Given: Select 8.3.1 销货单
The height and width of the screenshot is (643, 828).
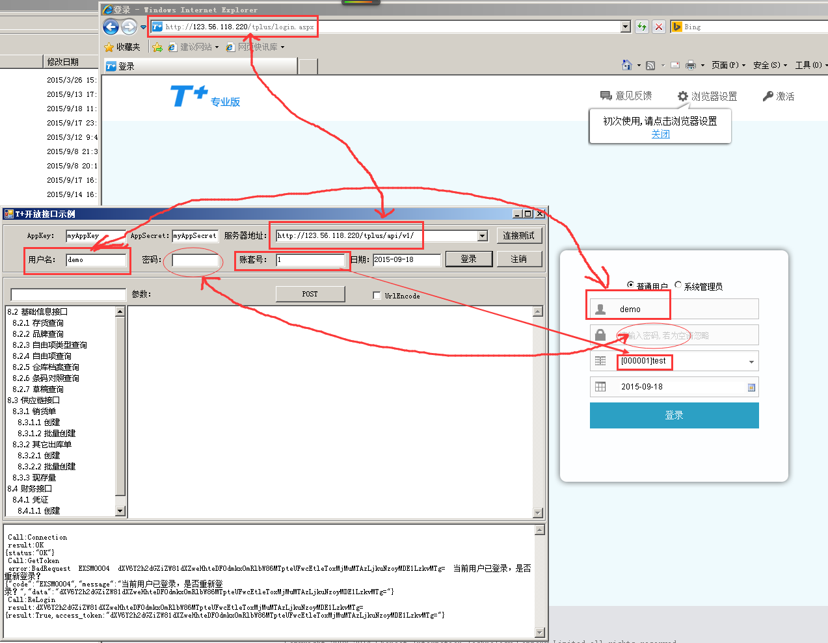Looking at the screenshot, I should tap(34, 411).
